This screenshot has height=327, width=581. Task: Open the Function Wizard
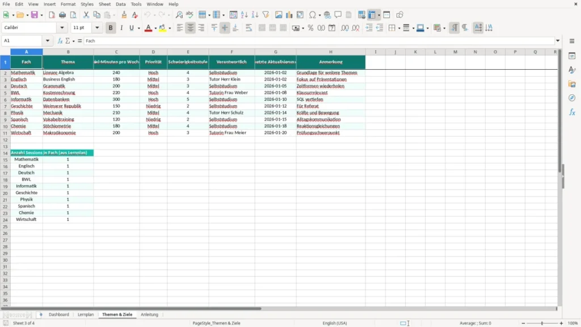[x=60, y=41]
